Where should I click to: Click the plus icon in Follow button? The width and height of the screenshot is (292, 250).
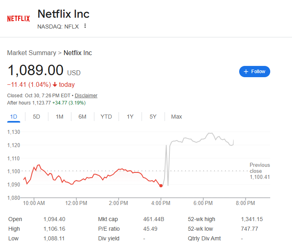246,72
